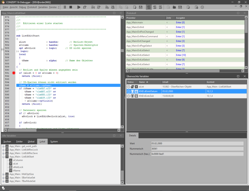The width and height of the screenshot is (249, 191).
Task: Click the clock icon at the toolbar end
Action: (x=202, y=7)
